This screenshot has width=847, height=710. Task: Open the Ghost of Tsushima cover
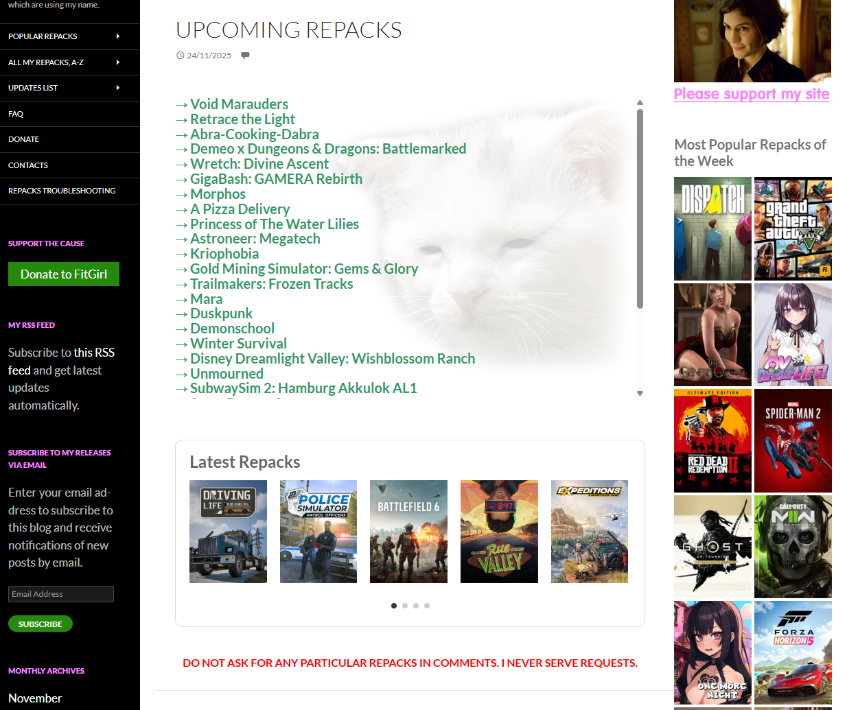[x=712, y=547]
